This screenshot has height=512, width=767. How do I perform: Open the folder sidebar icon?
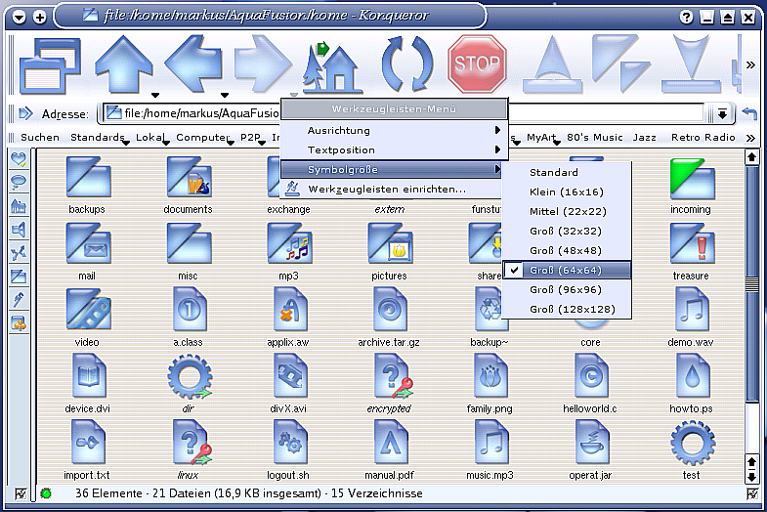(x=19, y=277)
